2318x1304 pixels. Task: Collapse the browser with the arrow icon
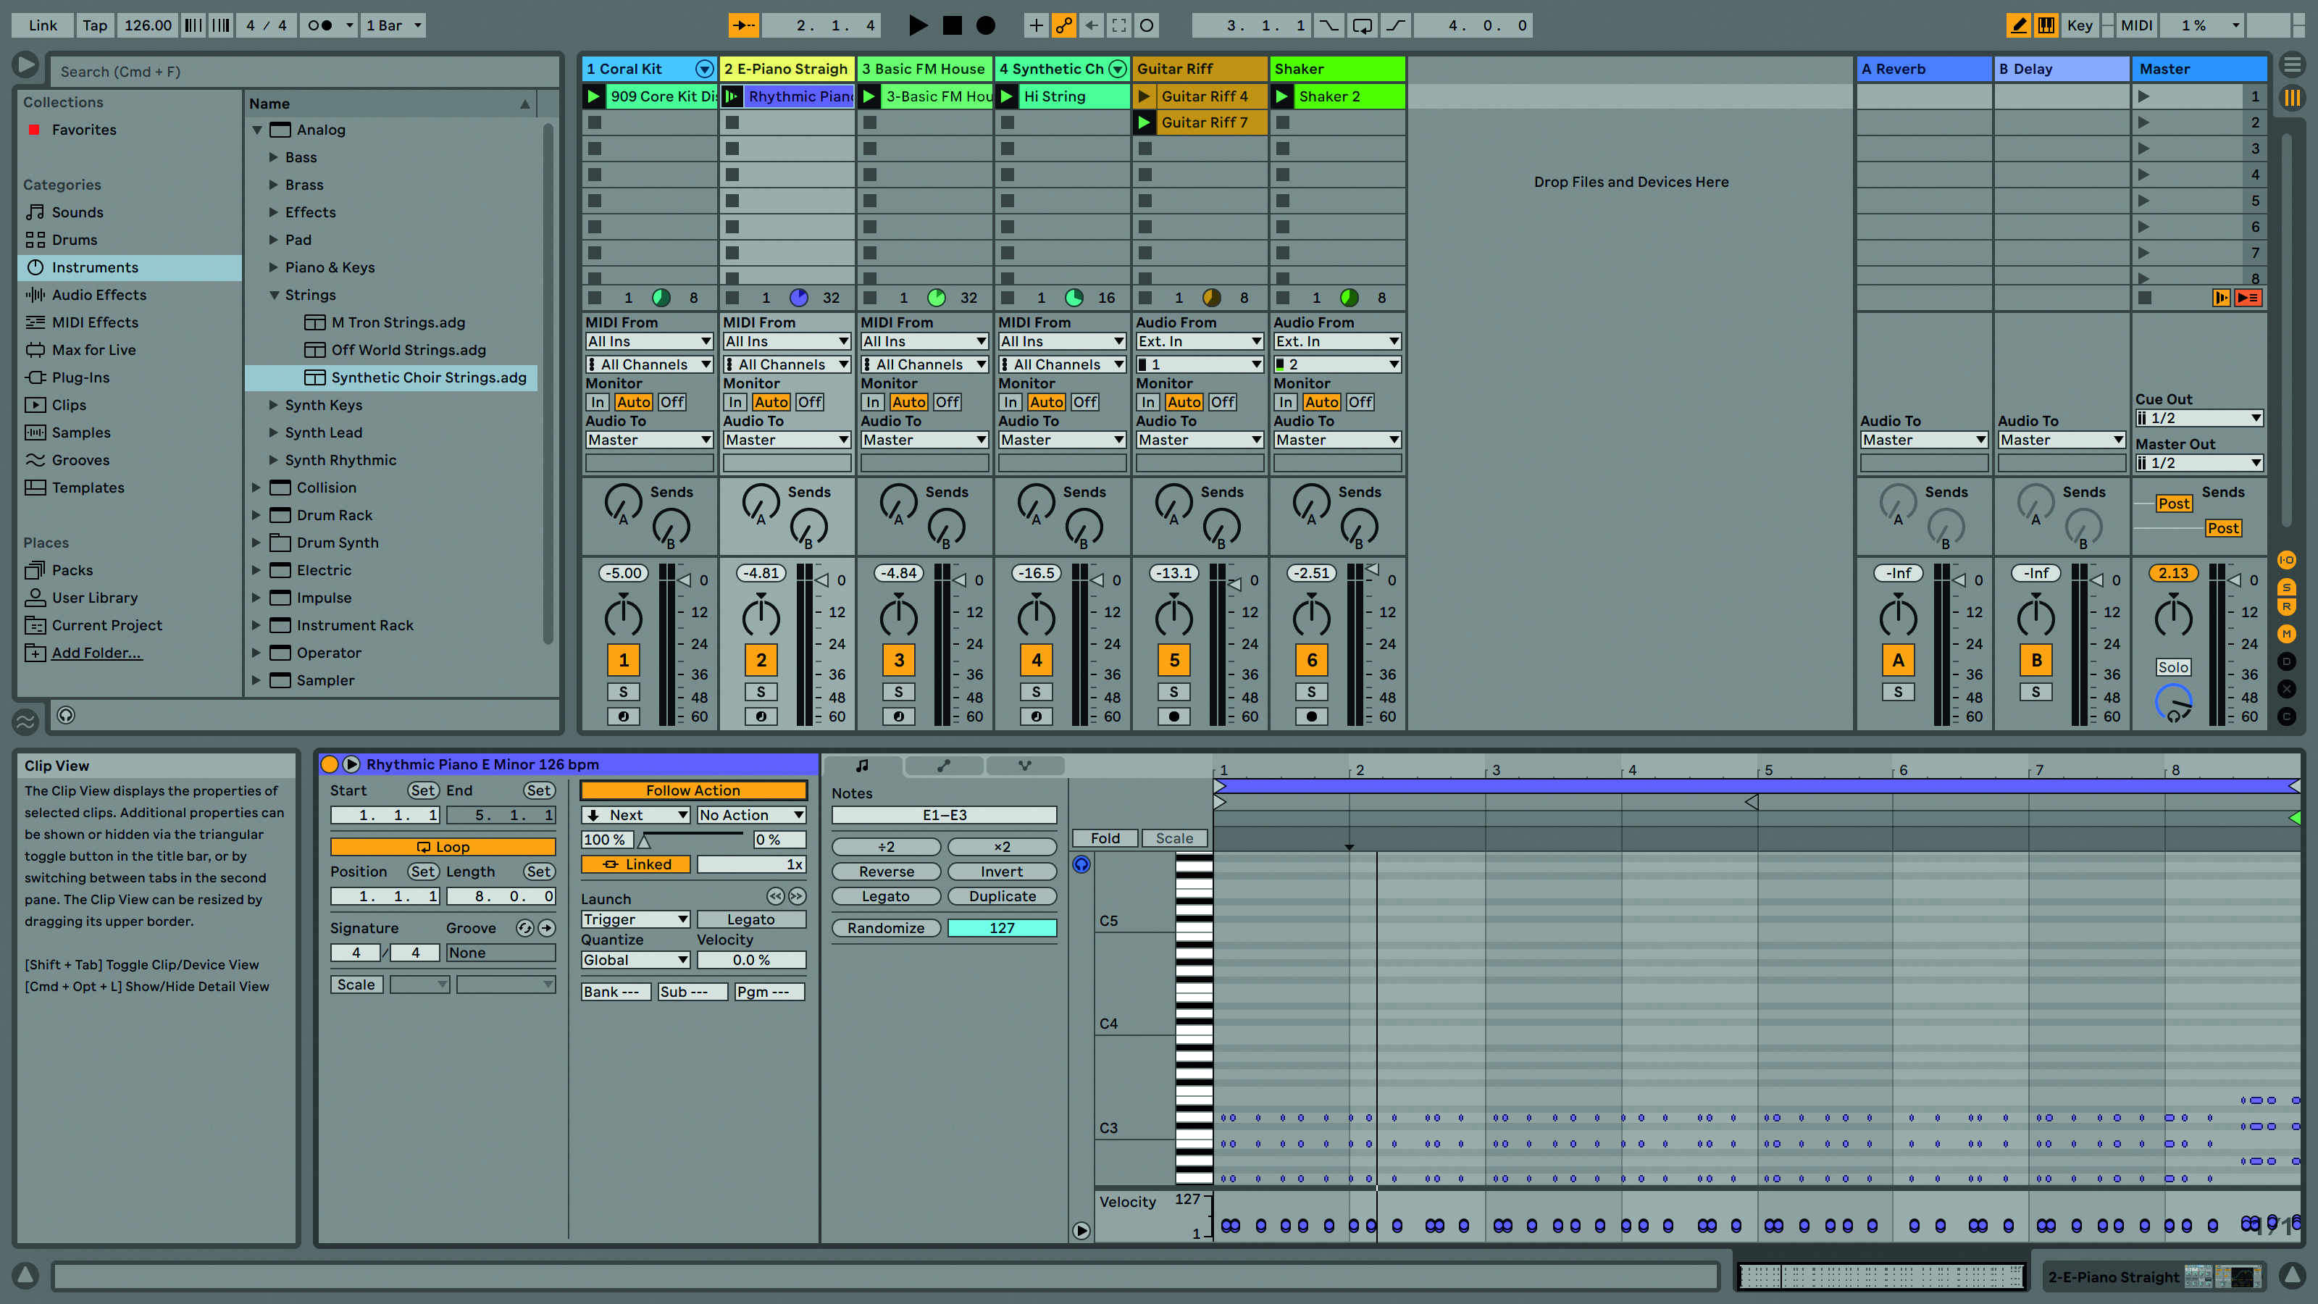pos(26,64)
